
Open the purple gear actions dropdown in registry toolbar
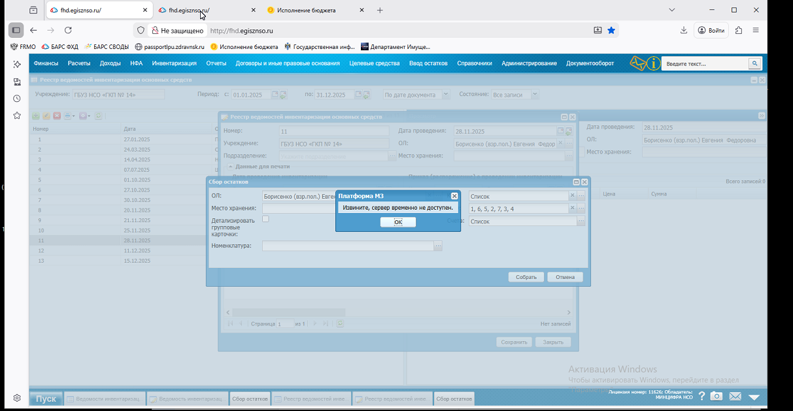pyautogui.click(x=84, y=116)
